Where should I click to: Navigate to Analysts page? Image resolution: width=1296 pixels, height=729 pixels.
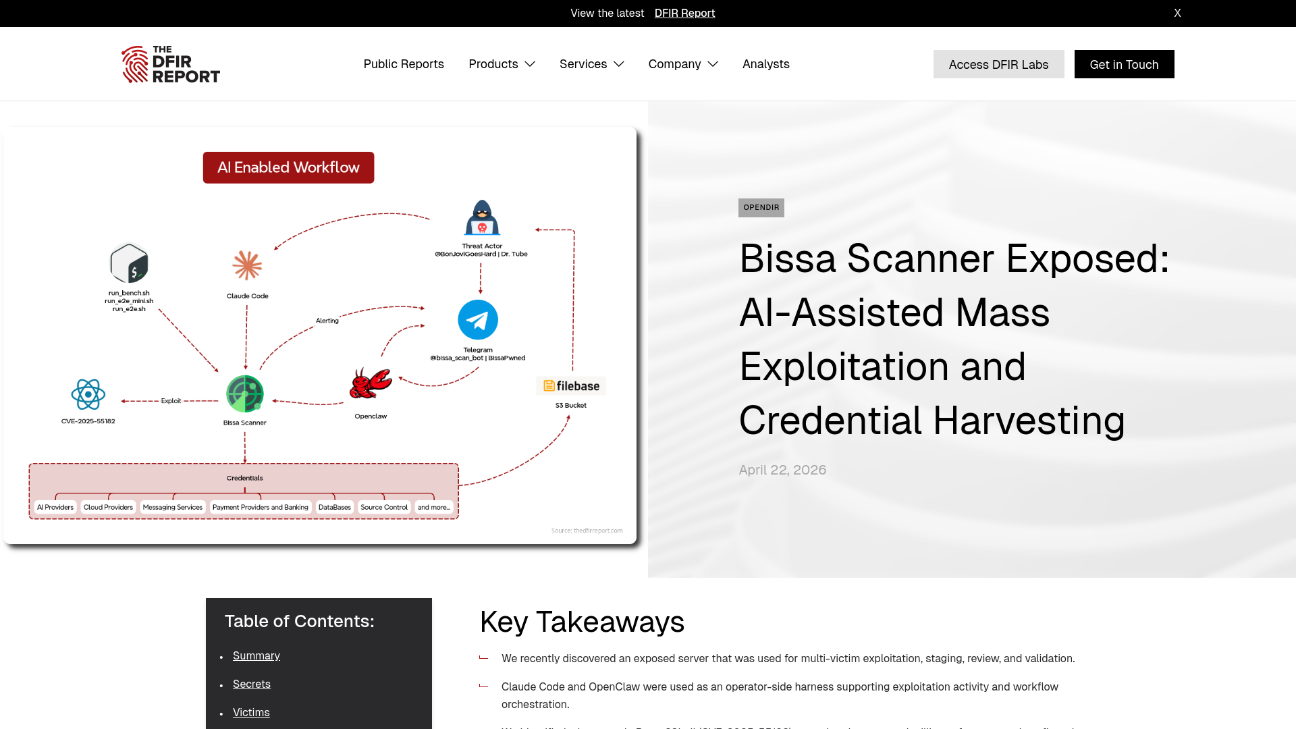coord(766,64)
